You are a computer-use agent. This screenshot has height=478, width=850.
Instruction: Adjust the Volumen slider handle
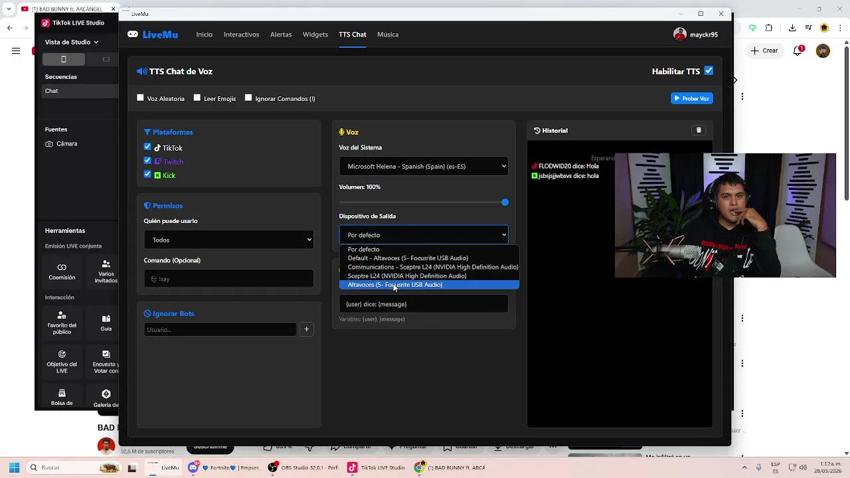click(x=505, y=202)
